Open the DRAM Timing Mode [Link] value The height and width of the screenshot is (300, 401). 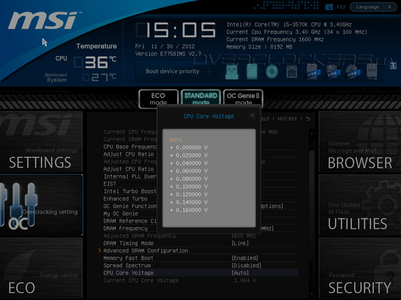point(240,243)
